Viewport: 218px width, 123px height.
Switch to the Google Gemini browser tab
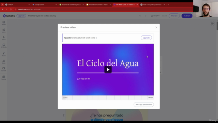[44, 4]
